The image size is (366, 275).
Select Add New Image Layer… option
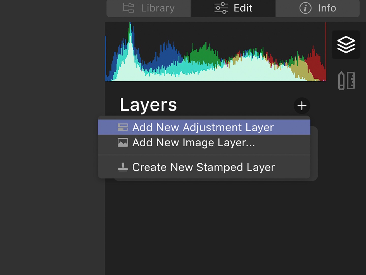(x=193, y=142)
